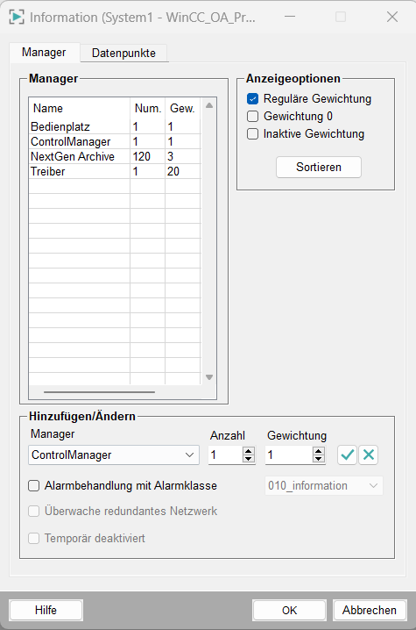Uncheck Reguläre Gewichtung

pos(252,98)
